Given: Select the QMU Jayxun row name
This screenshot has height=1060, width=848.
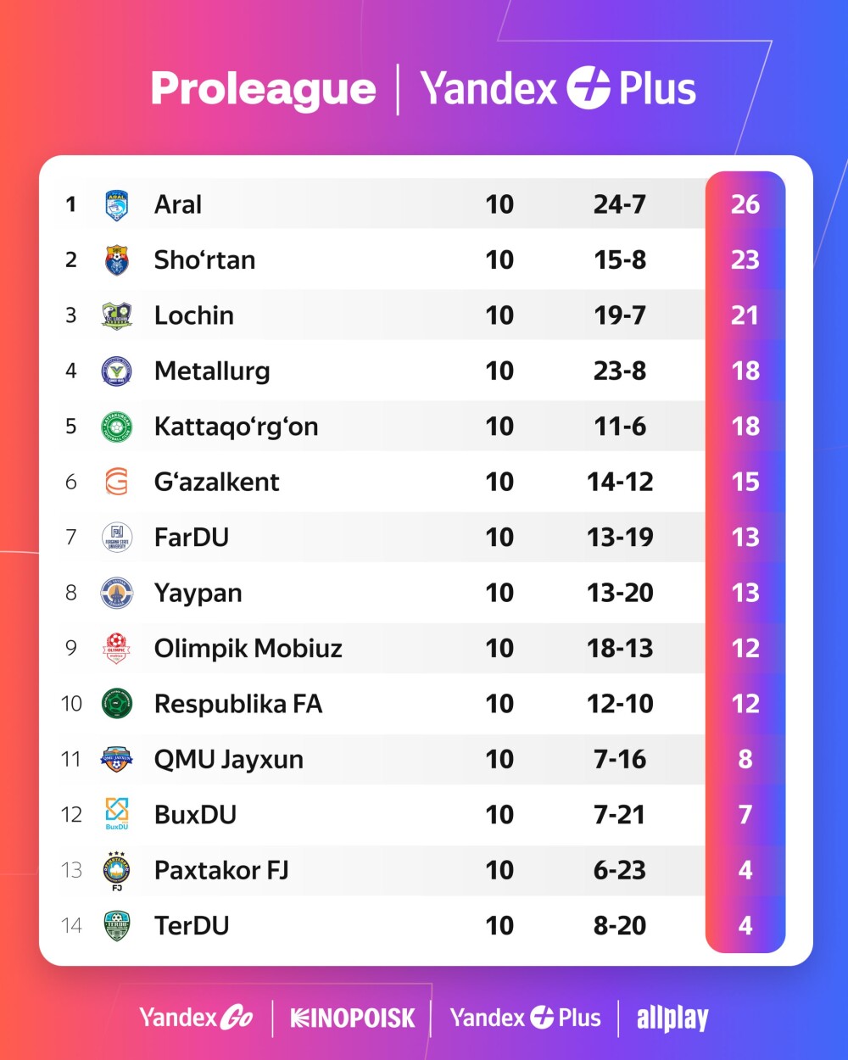Looking at the screenshot, I should click(229, 760).
